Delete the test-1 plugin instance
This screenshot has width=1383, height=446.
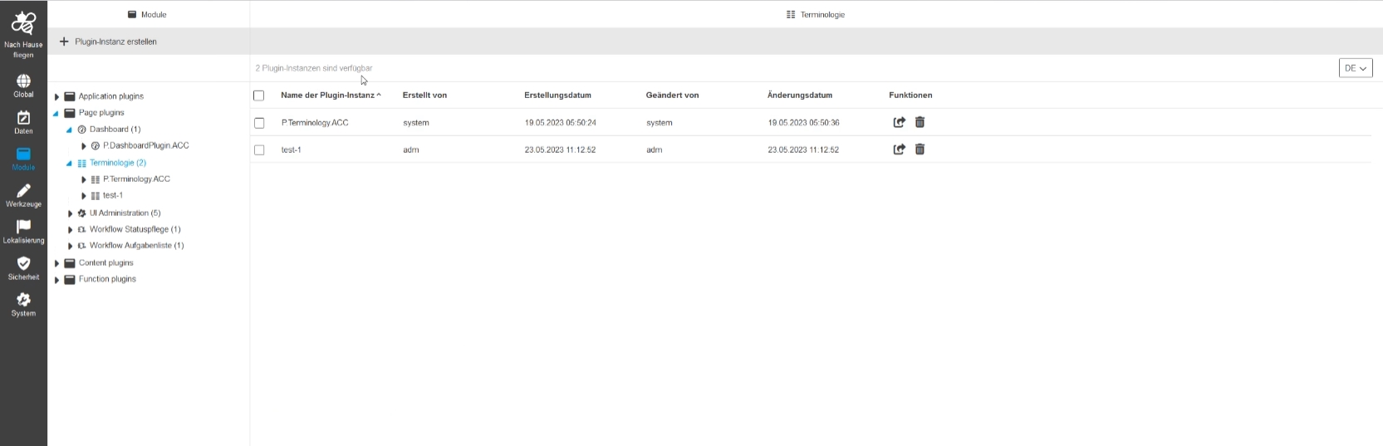tap(920, 149)
